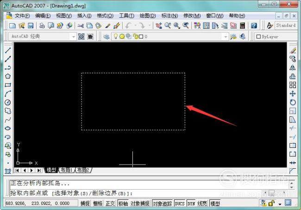Select the Mirror modify tool
Image resolution: width=301 pixels, height=210 pixels.
[x=293, y=68]
